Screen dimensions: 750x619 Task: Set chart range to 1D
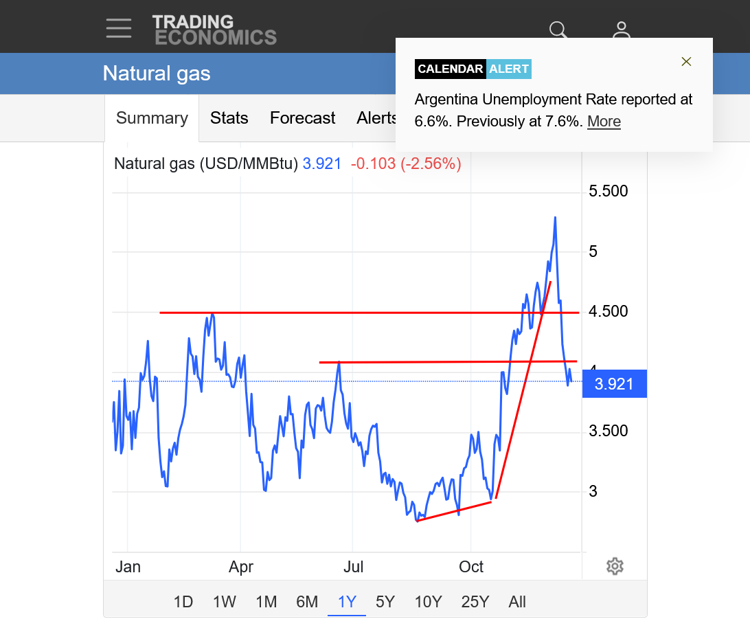pos(183,602)
